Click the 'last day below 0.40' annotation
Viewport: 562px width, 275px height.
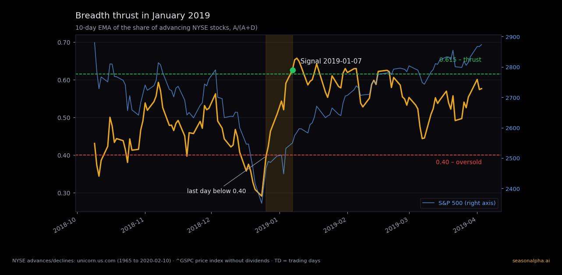tap(216, 191)
